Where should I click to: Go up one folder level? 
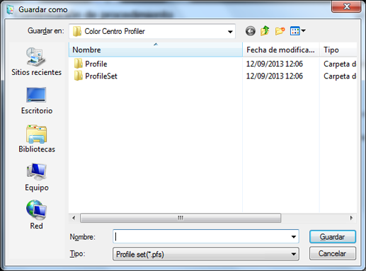[265, 31]
